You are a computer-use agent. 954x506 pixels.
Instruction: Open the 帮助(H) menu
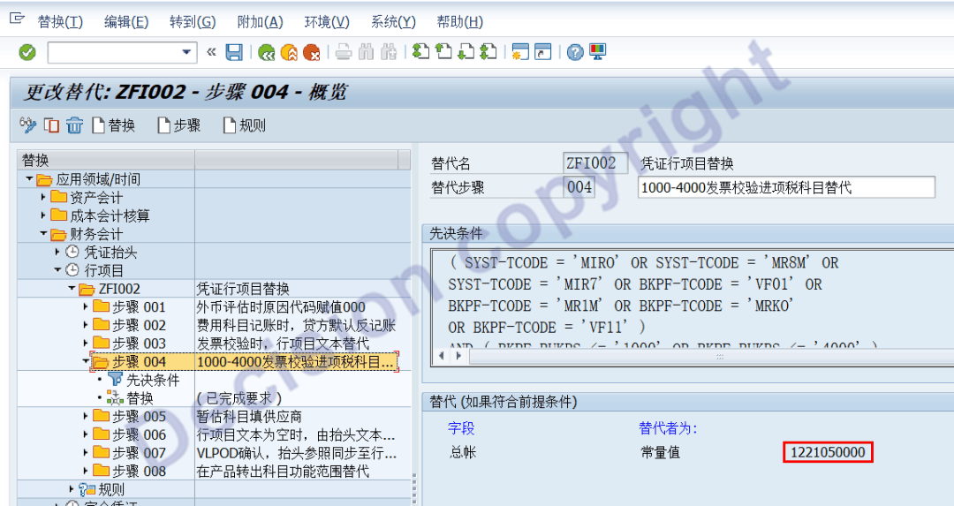pos(460,22)
